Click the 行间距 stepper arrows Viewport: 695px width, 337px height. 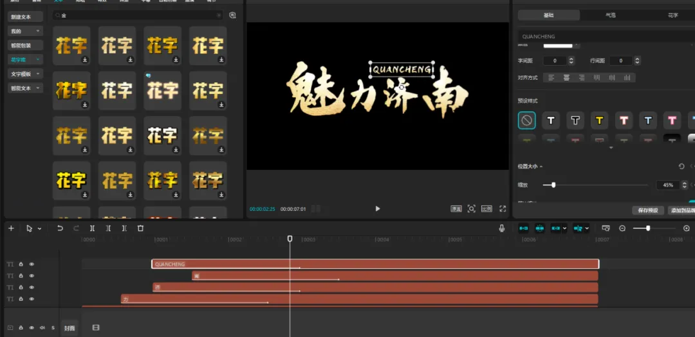[637, 60]
